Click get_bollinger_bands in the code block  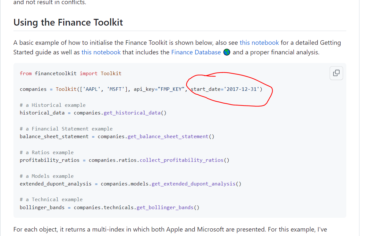[165, 207]
